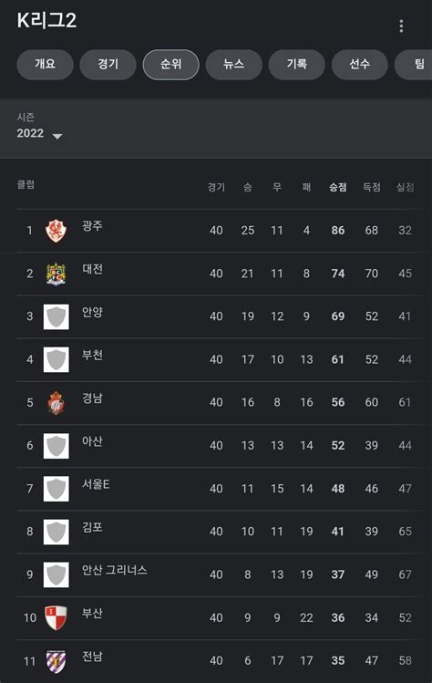
Task: Click the 부산 team crest icon
Action: pos(57,617)
